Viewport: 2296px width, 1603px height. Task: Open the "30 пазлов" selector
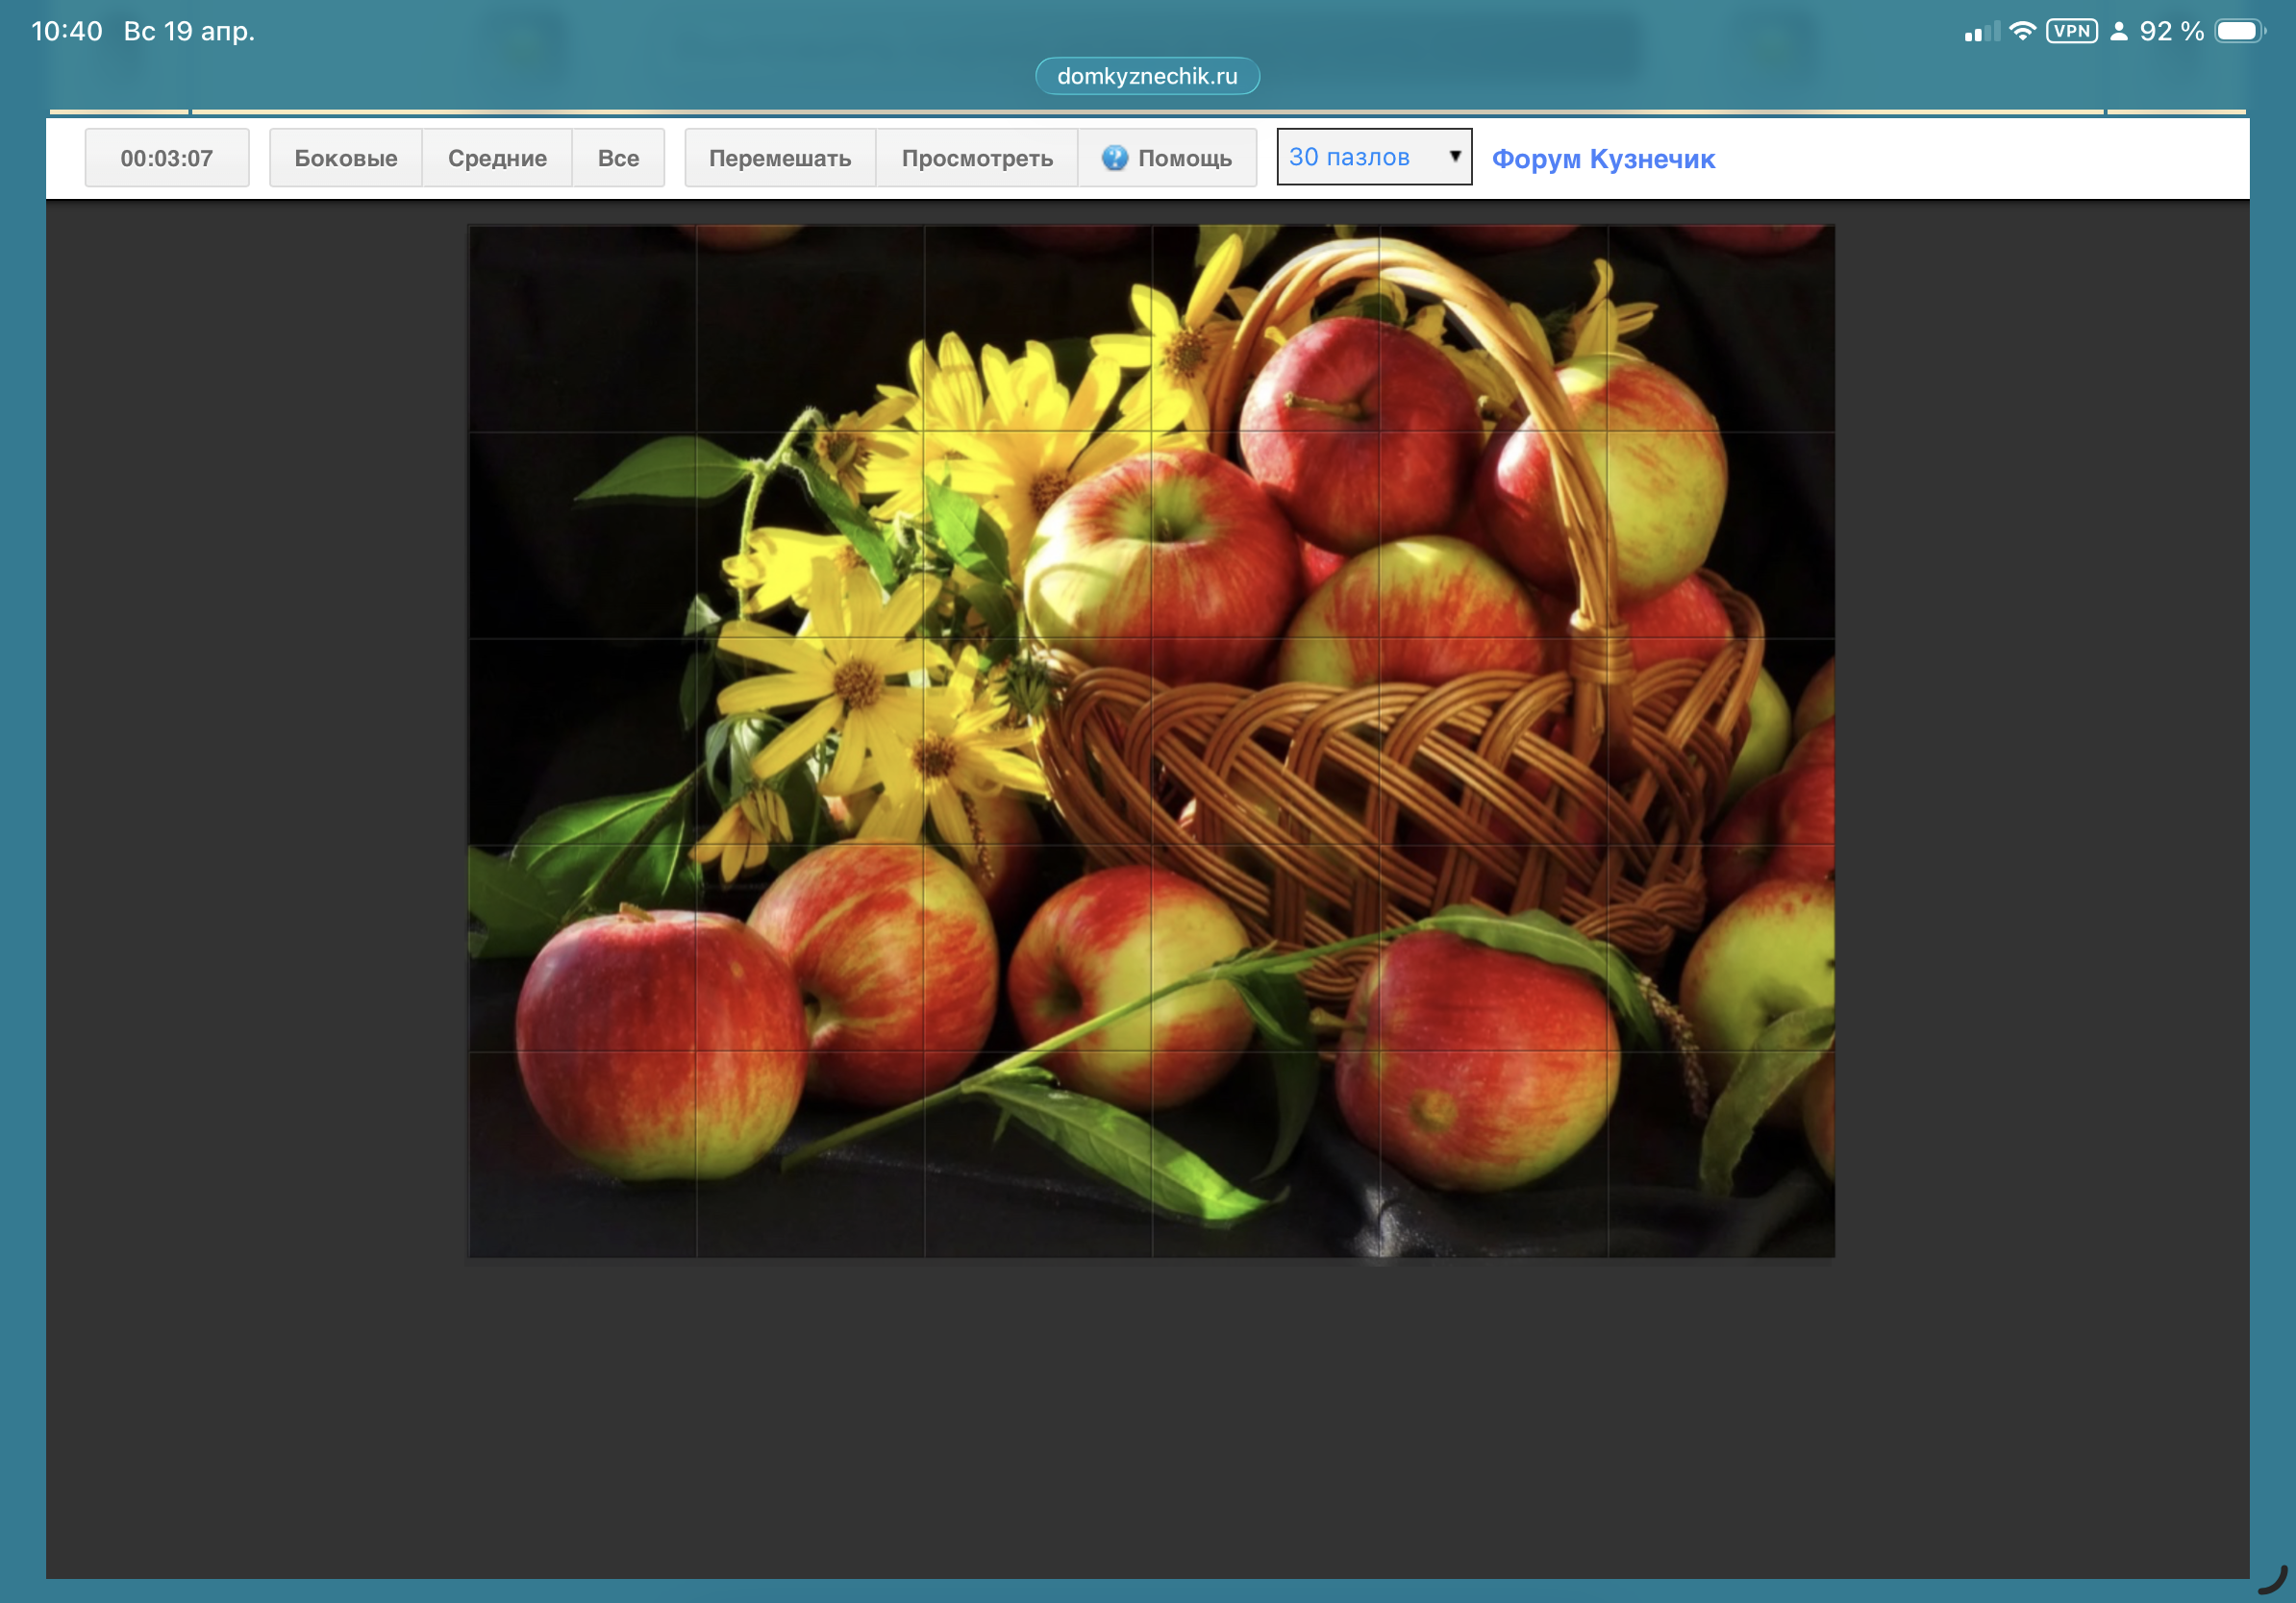point(1372,157)
